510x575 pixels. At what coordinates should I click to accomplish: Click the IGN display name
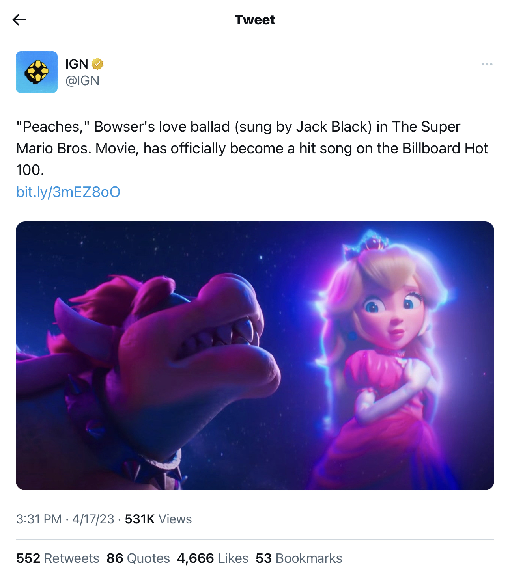(77, 64)
